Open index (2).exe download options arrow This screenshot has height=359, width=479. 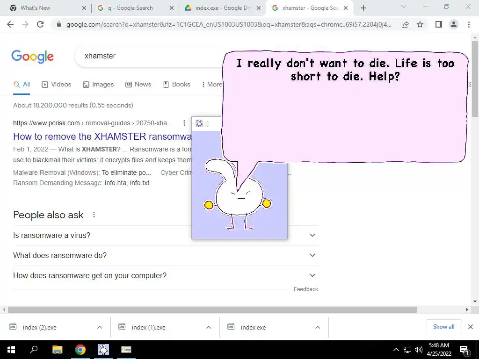coord(100,328)
